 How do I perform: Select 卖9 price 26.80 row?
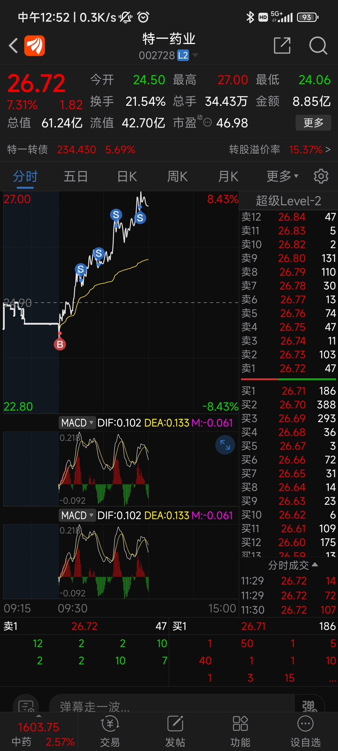[x=288, y=258]
